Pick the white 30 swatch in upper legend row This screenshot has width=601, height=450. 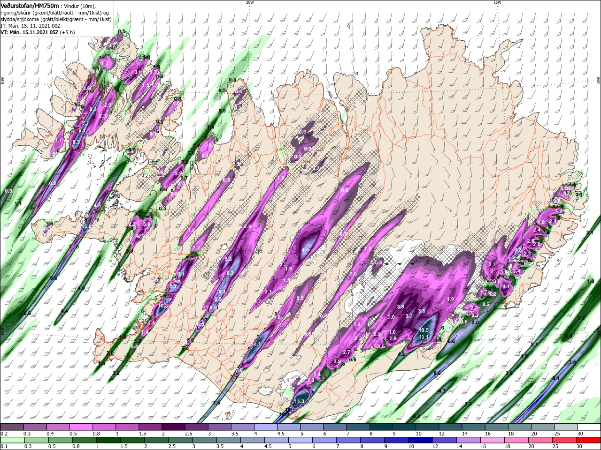click(x=589, y=427)
